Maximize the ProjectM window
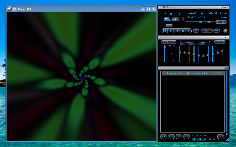236x147 pixels. click(148, 9)
